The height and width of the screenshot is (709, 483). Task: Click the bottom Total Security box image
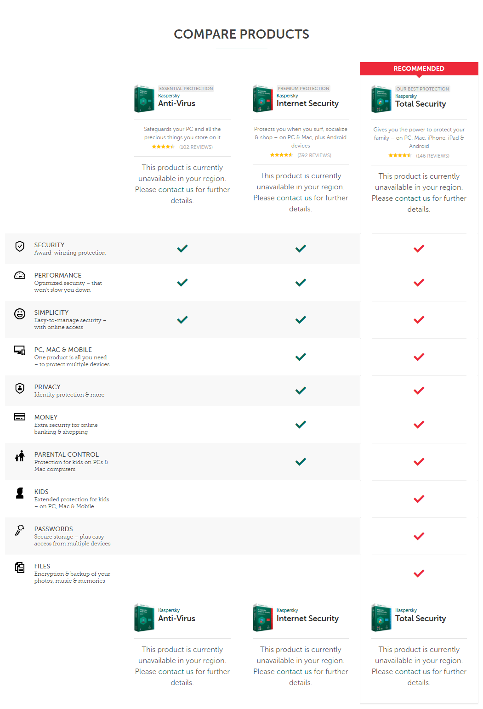pos(381,618)
